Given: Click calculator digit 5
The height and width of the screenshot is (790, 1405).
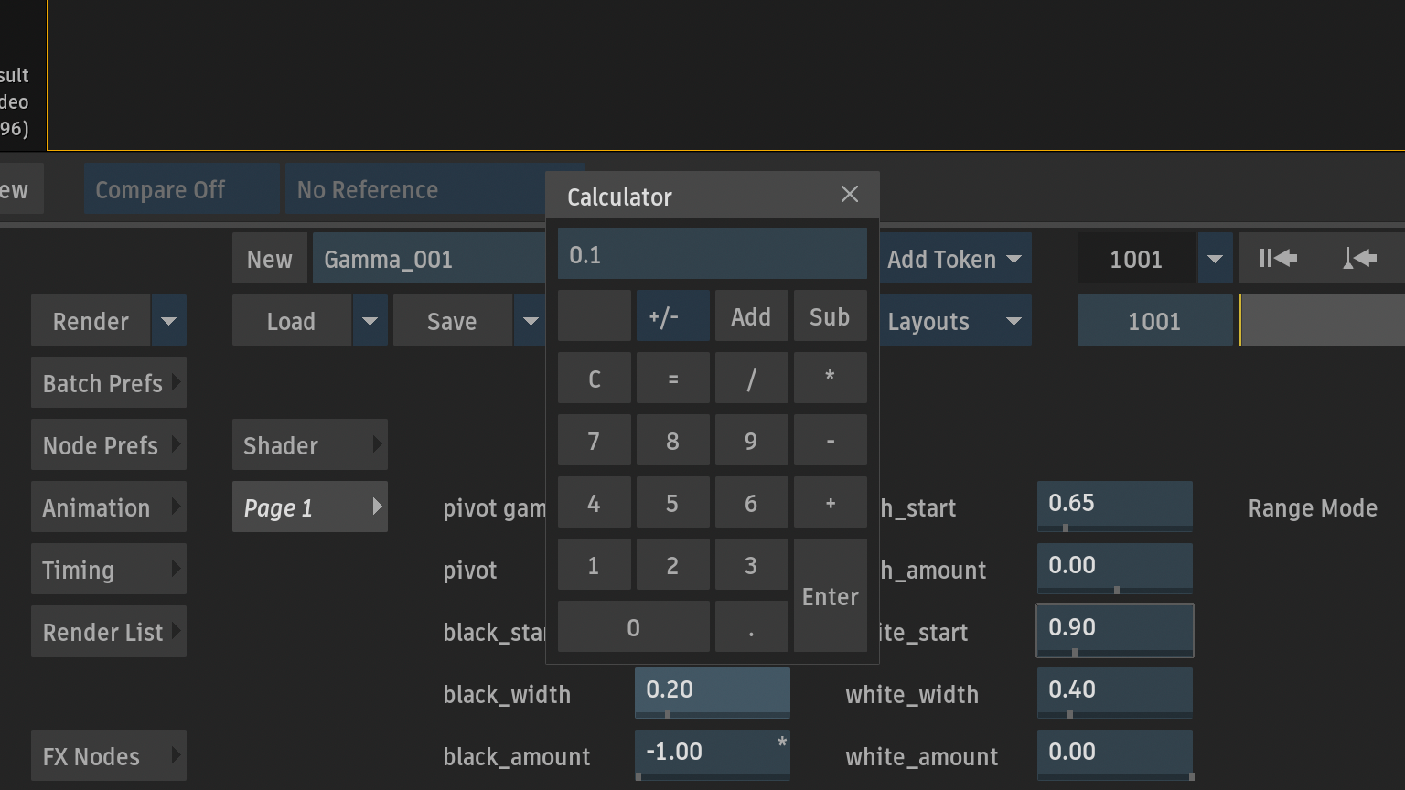Looking at the screenshot, I should pyautogui.click(x=673, y=503).
